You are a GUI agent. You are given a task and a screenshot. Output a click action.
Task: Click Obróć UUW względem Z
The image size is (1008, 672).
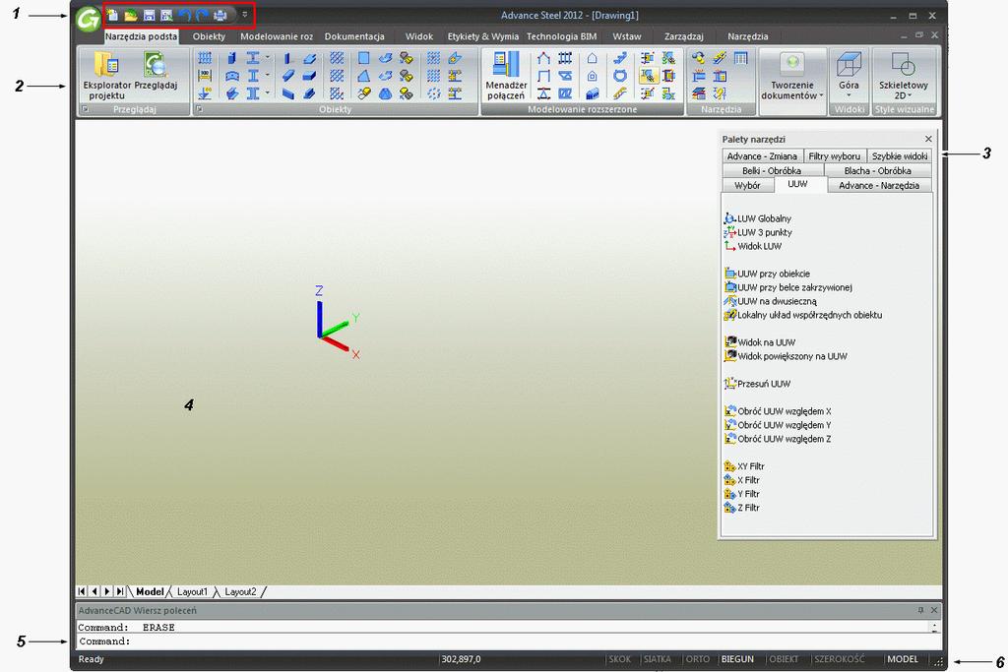point(778,439)
